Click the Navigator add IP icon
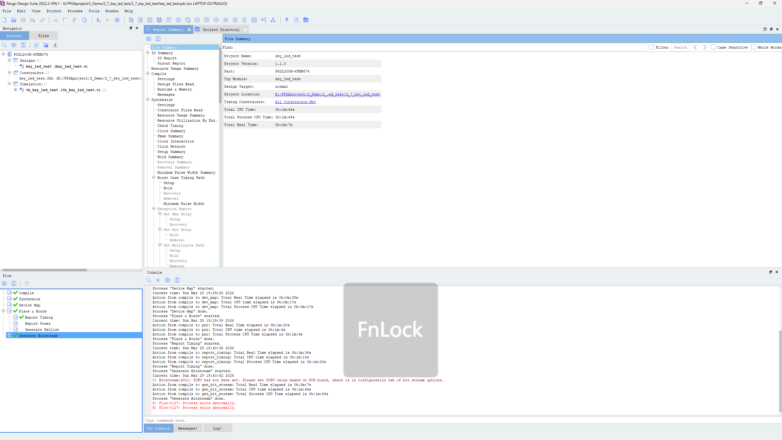 click(x=36, y=45)
